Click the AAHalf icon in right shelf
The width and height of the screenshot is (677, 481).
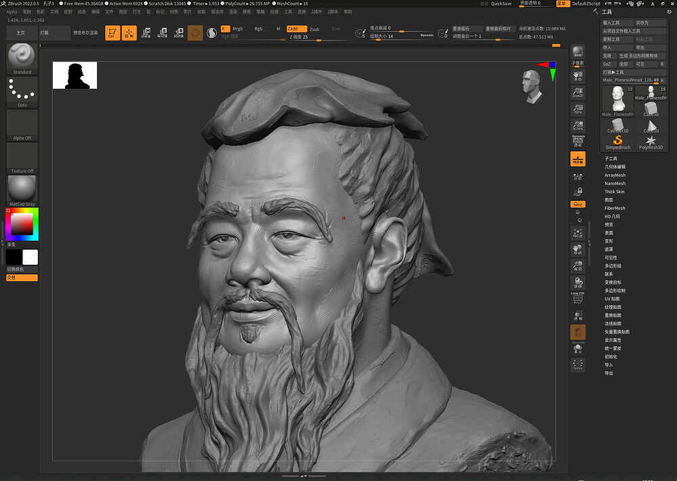click(577, 125)
